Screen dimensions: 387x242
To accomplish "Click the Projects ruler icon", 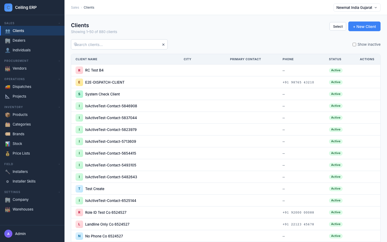I will 8,97.
